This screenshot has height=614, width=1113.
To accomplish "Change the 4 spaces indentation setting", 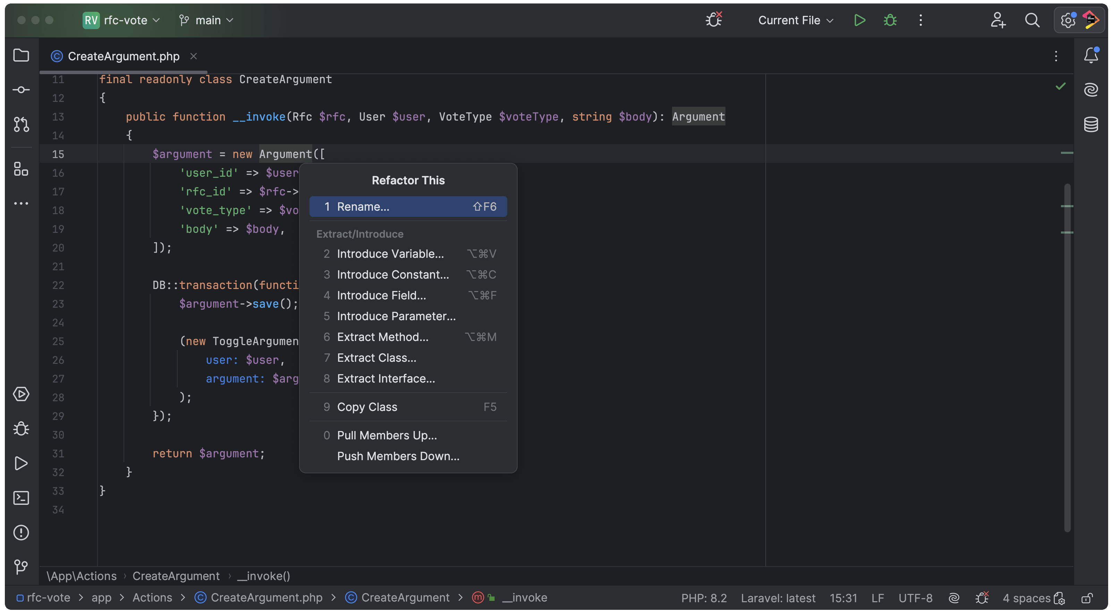I will (1027, 598).
